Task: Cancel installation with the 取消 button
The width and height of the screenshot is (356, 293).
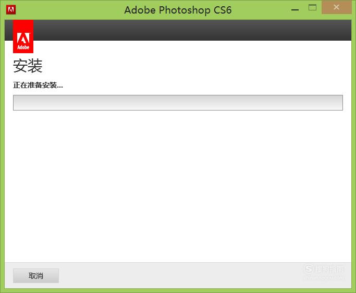Action: pos(36,276)
